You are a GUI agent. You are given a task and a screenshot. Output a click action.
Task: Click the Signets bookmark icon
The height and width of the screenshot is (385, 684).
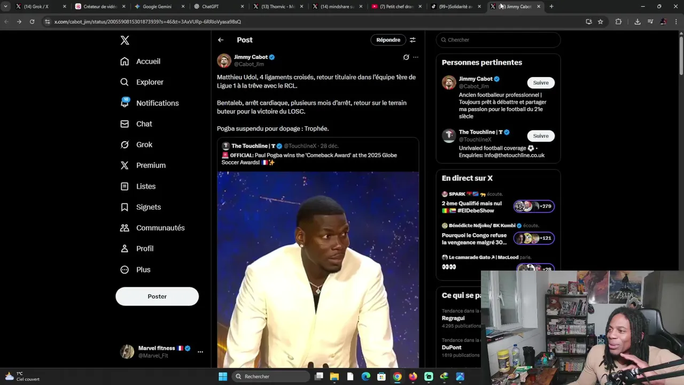tap(125, 207)
